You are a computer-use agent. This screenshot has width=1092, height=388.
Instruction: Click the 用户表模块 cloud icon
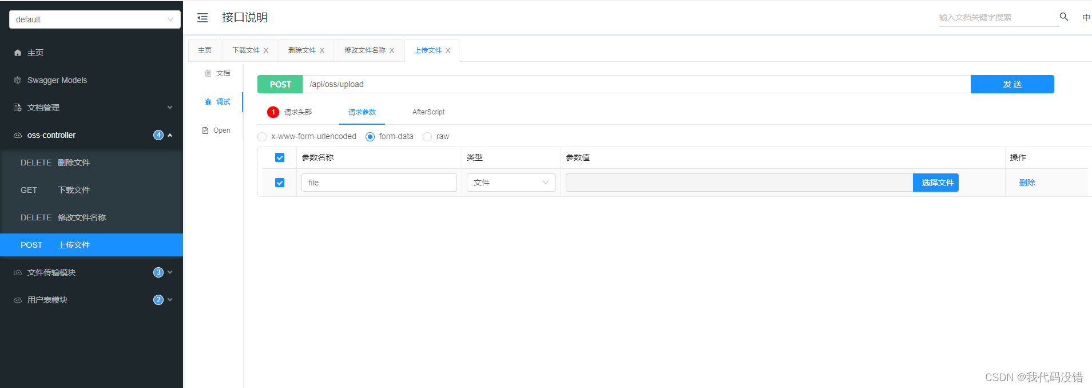[x=18, y=300]
